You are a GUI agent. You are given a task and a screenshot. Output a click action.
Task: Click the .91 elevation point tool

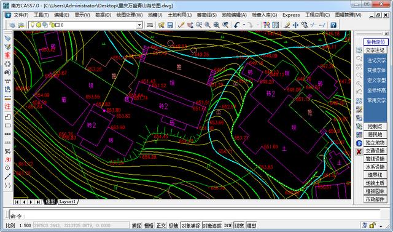[8, 159]
